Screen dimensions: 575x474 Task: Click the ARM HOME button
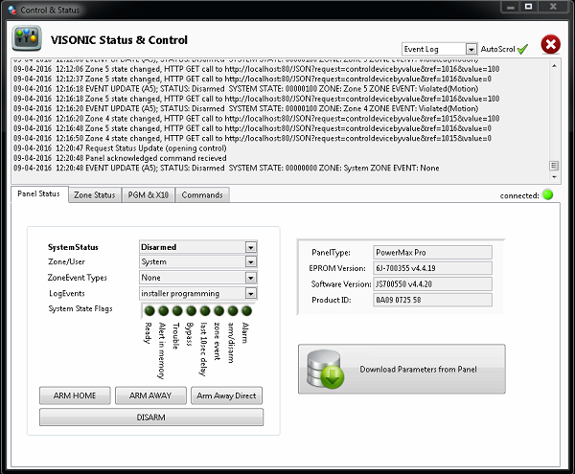point(75,395)
